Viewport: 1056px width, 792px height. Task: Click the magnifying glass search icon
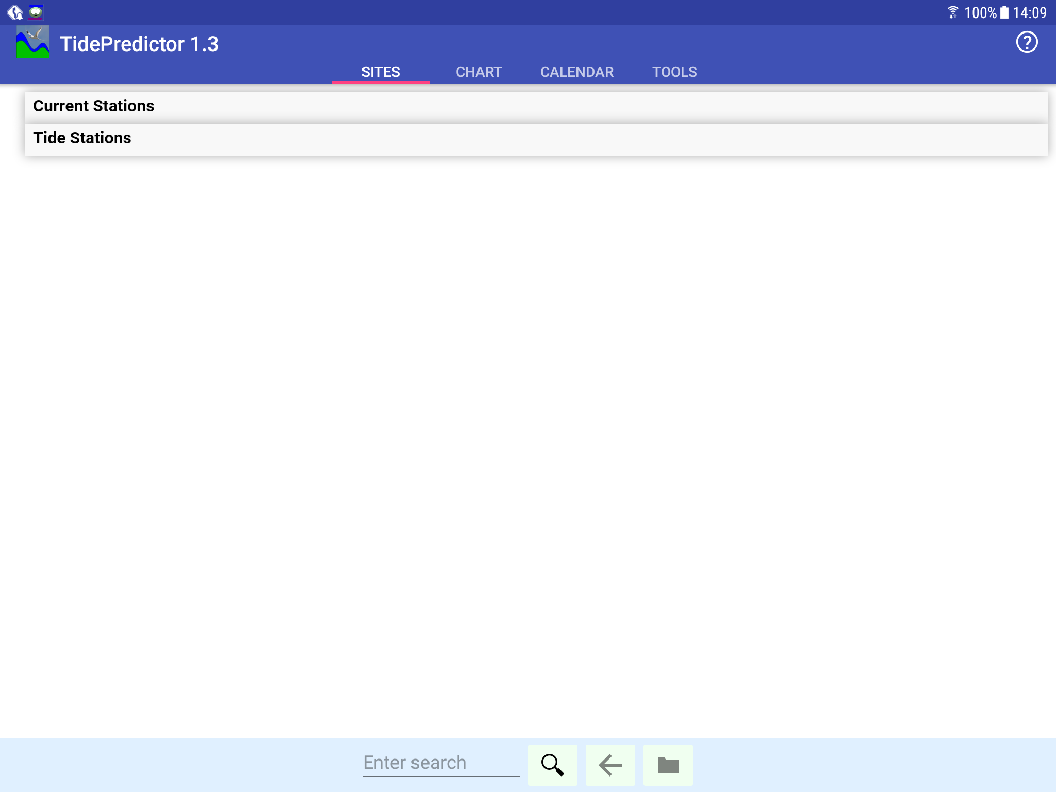point(552,765)
